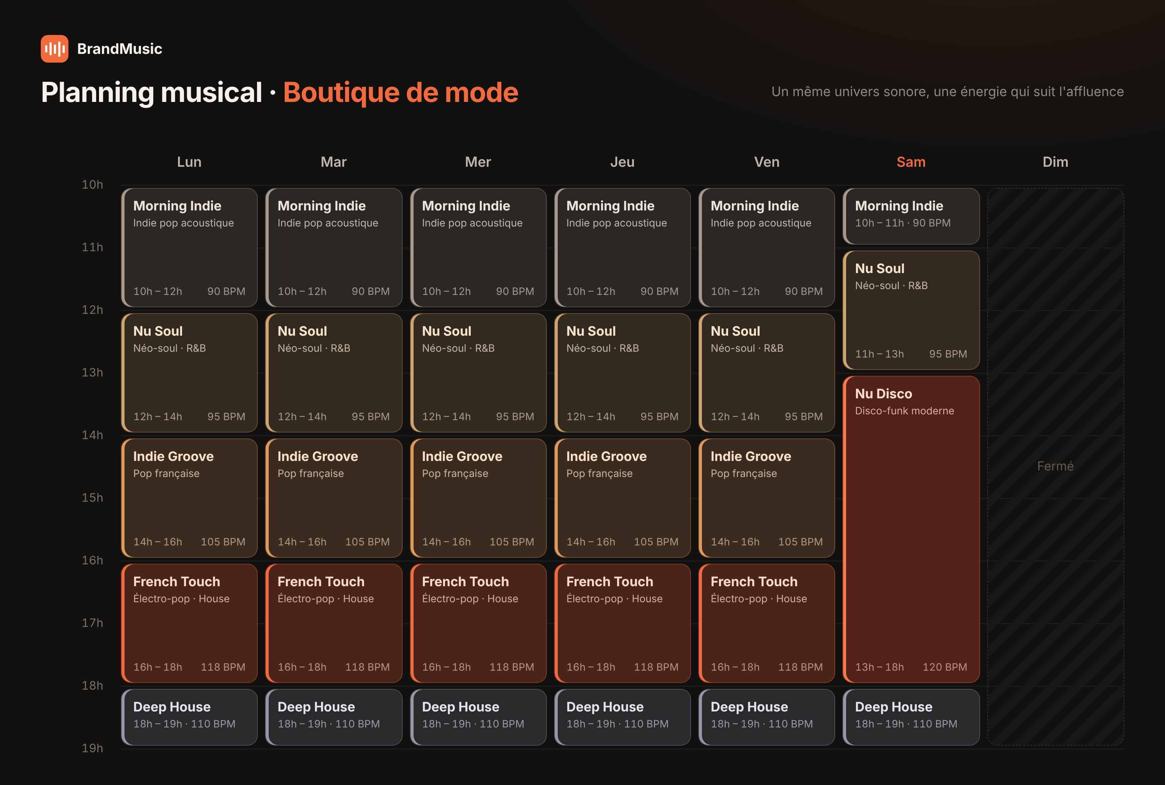
Task: Click the BrandMusic brand name
Action: tap(120, 48)
